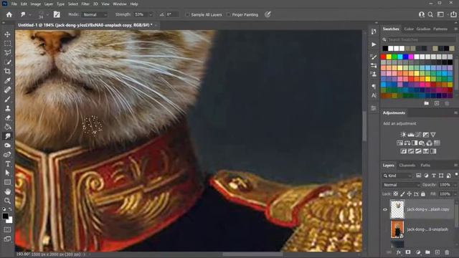The image size is (459, 258).
Task: Open the tool preset picker arrow
Action: coord(30,14)
